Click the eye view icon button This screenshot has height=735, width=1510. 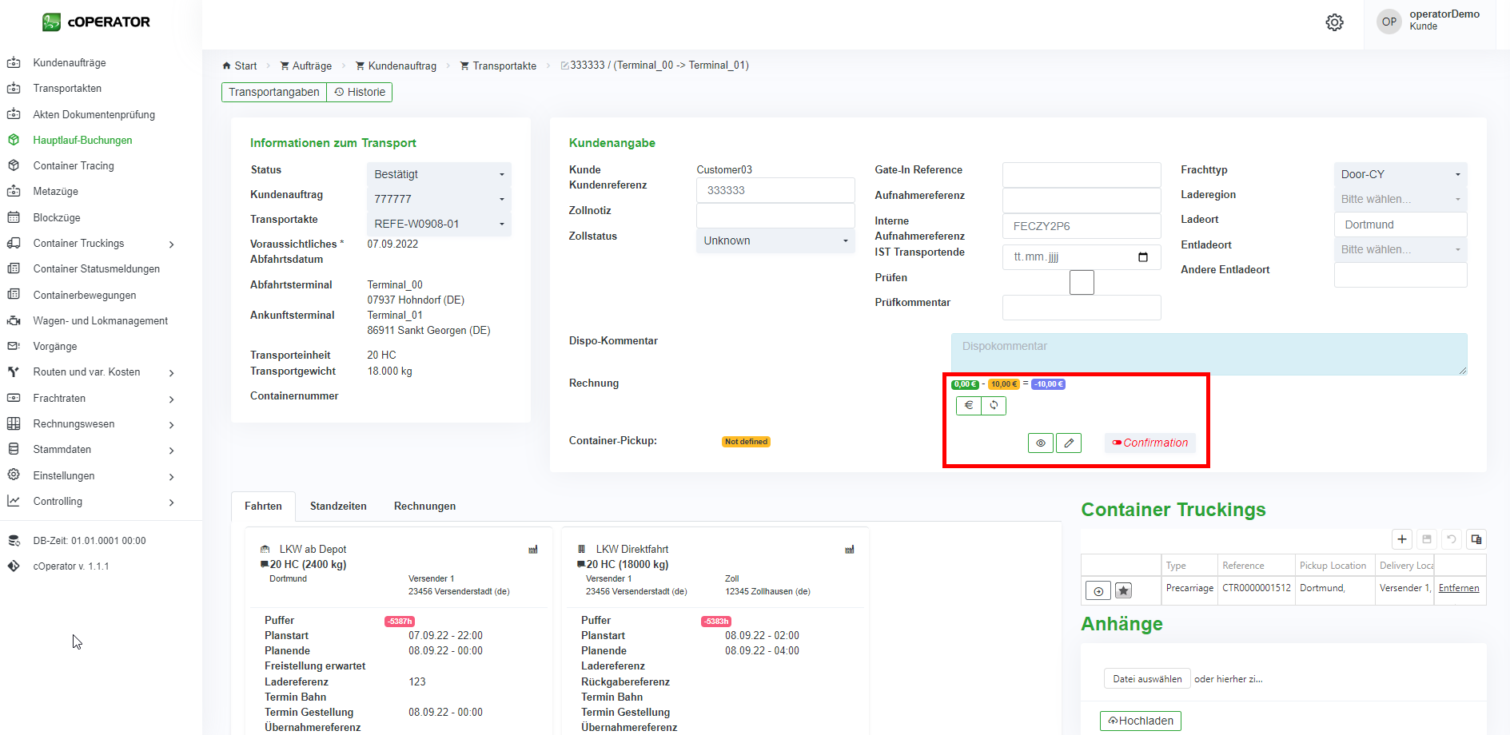pos(1040,443)
